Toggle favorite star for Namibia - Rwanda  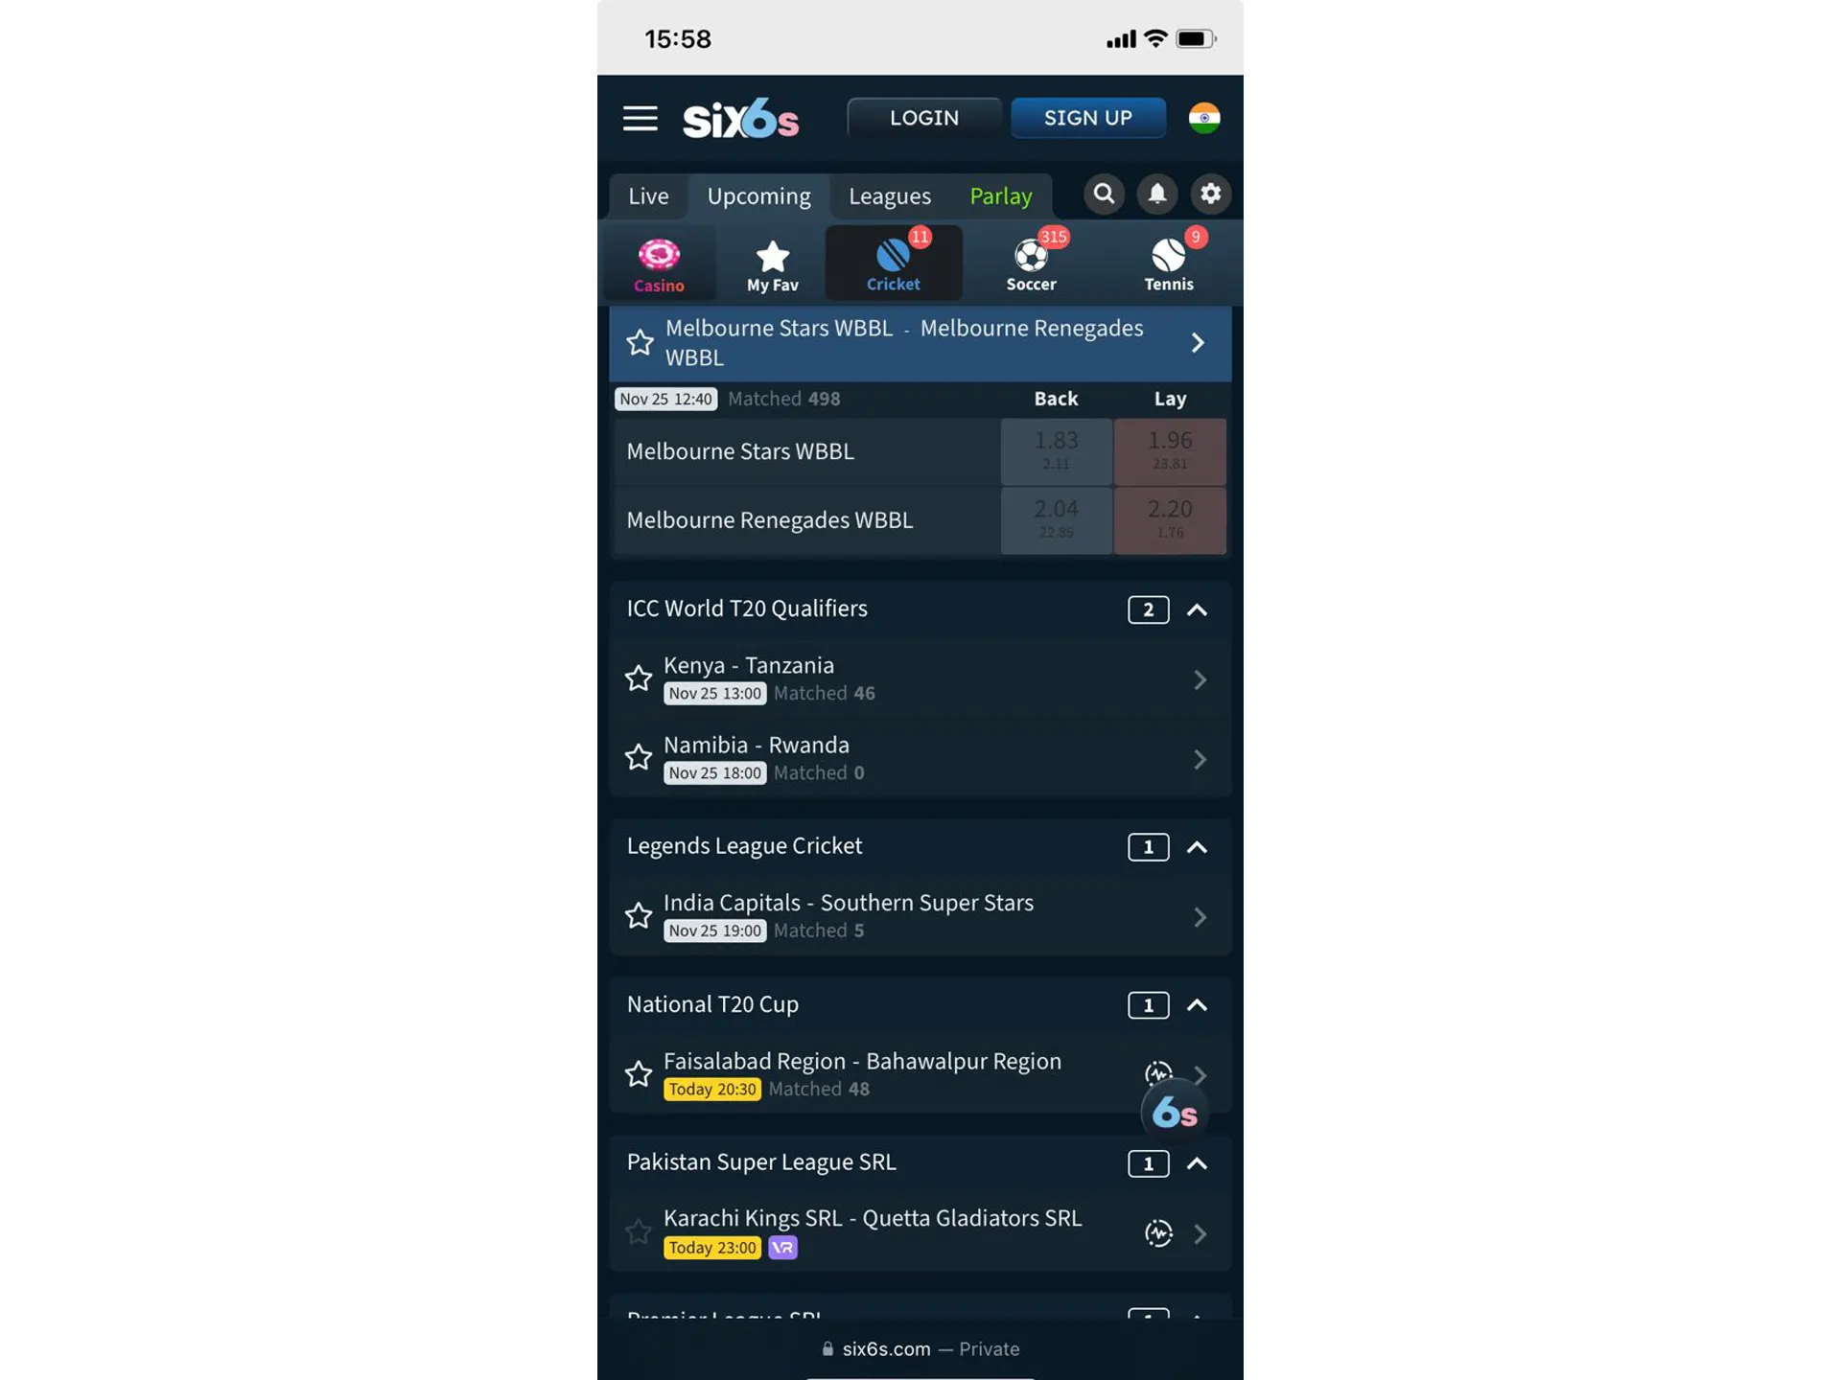point(640,757)
